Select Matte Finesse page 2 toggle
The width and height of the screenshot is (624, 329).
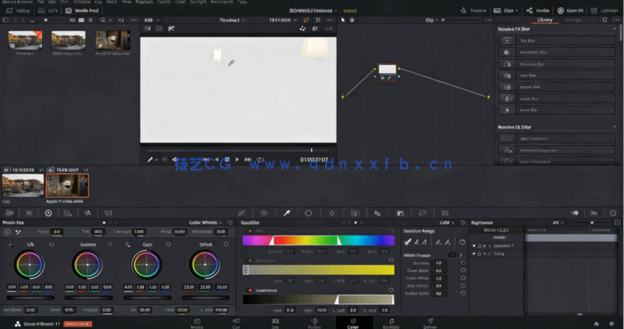click(x=460, y=255)
